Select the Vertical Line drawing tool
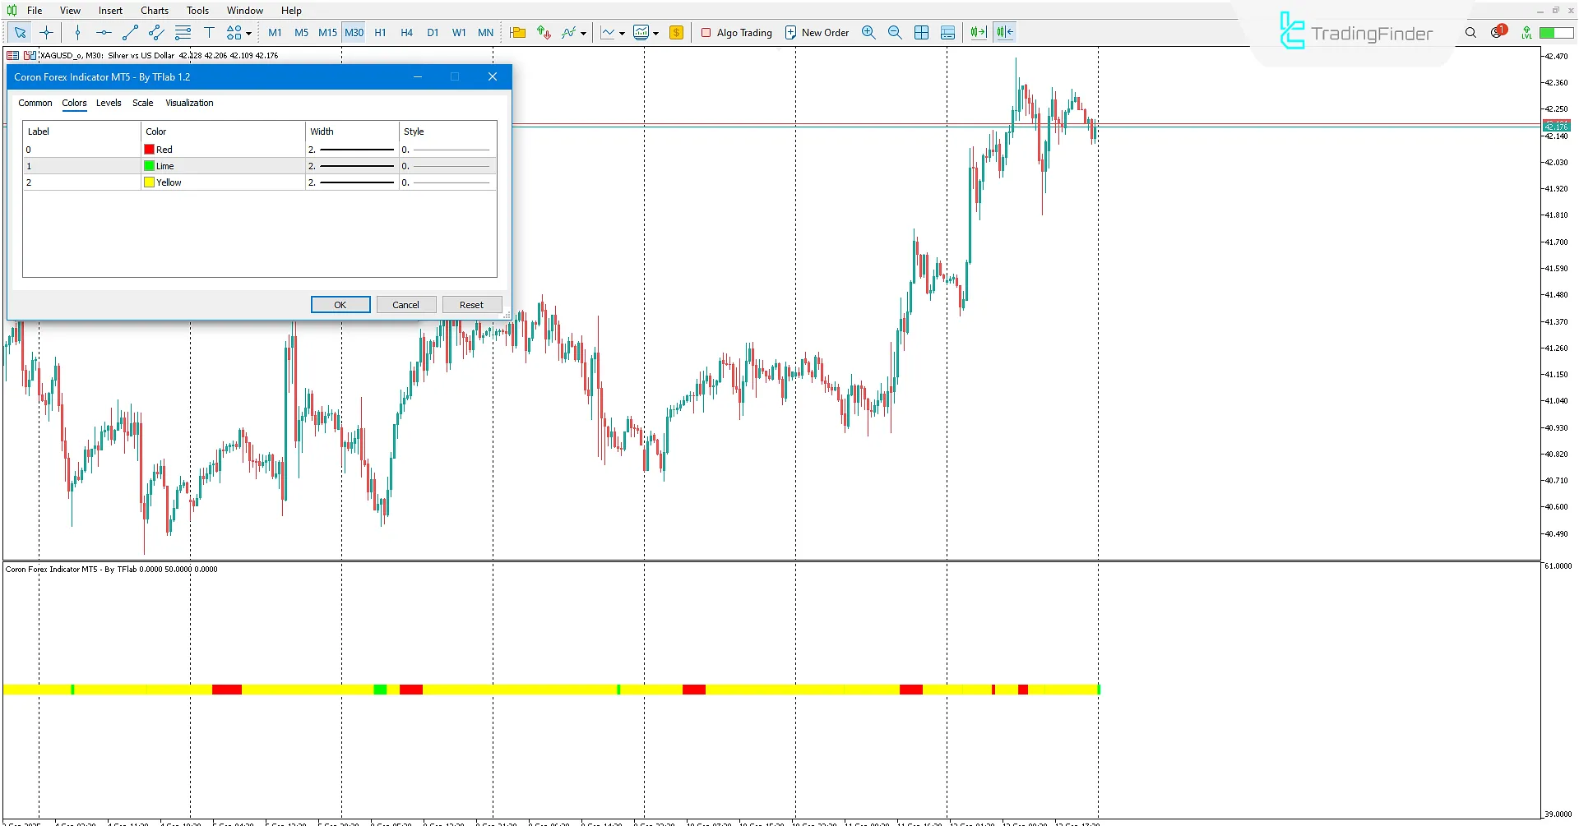1579x826 pixels. point(77,32)
